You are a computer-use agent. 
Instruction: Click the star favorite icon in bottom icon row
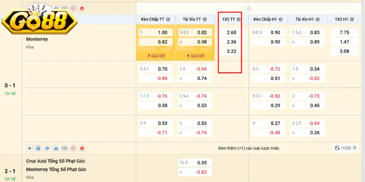[x=30, y=148]
